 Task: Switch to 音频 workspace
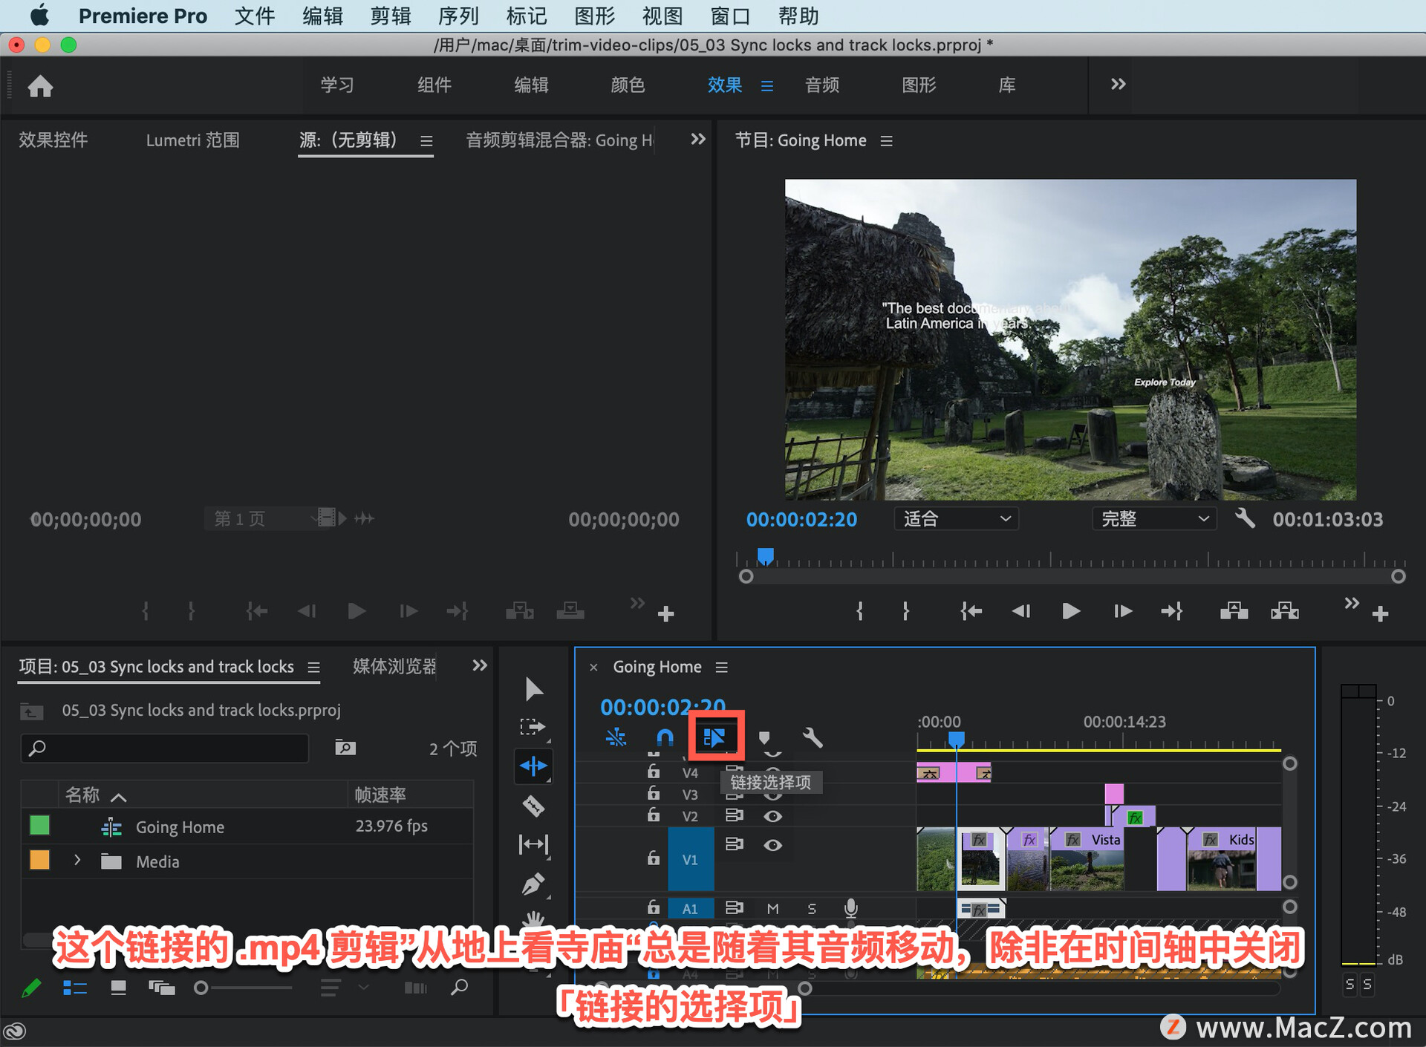822,85
